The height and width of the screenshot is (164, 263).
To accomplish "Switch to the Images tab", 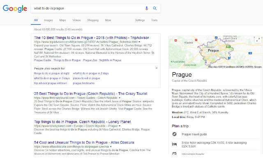I will (48, 20).
